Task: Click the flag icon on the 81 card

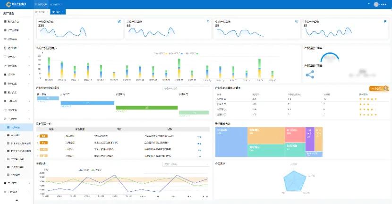Action: point(385,22)
